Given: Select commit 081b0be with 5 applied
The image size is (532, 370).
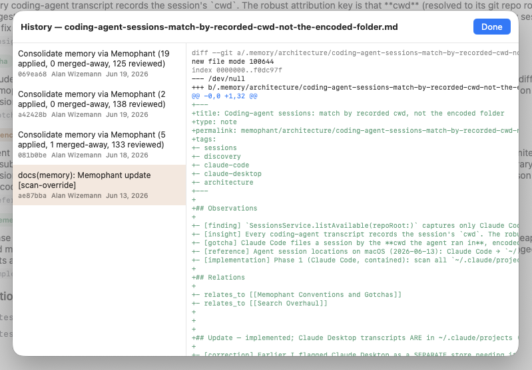Looking at the screenshot, I should (x=99, y=145).
